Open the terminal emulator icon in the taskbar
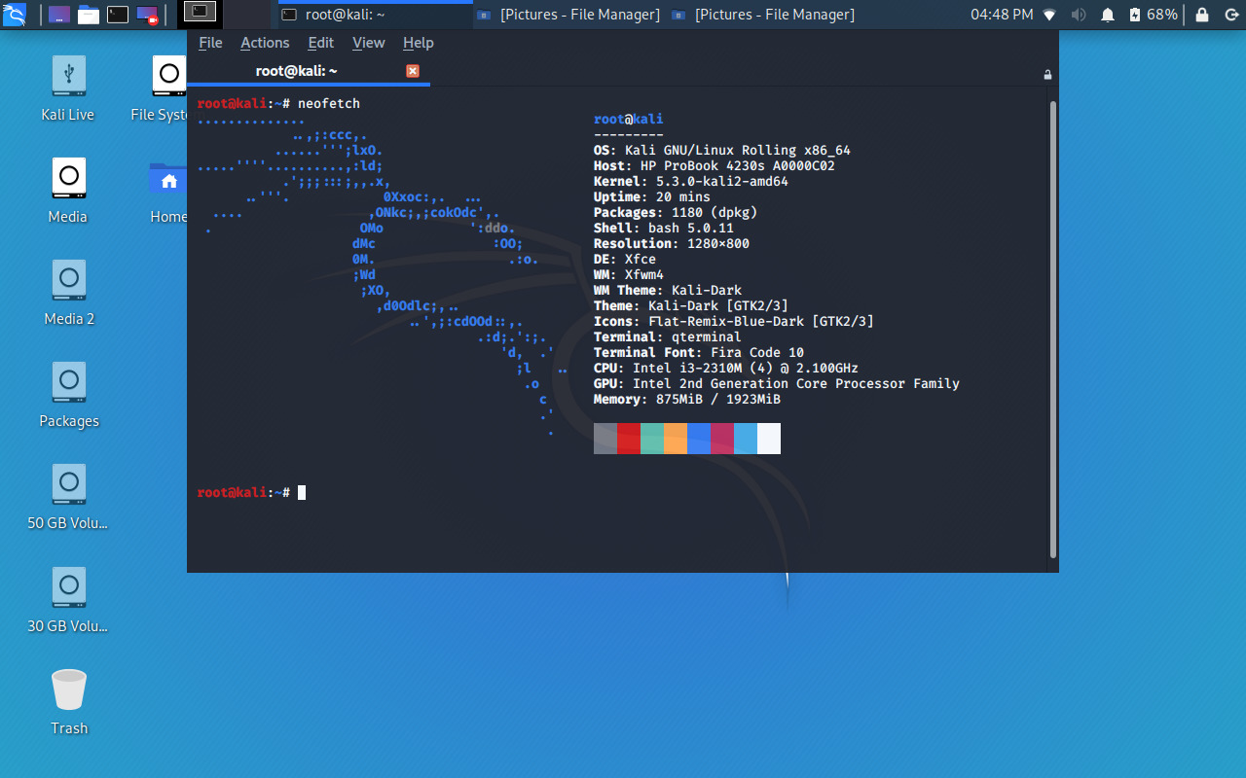 (119, 15)
